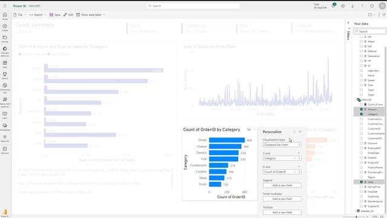Collapse the orders_tbl table node

tap(356, 99)
